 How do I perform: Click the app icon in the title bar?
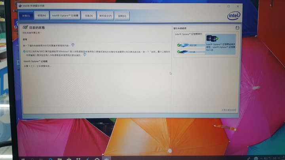(20, 6)
